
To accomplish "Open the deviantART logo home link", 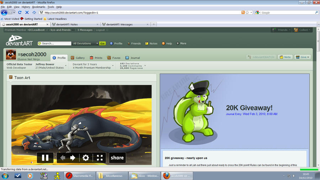I will pyautogui.click(x=19, y=40).
